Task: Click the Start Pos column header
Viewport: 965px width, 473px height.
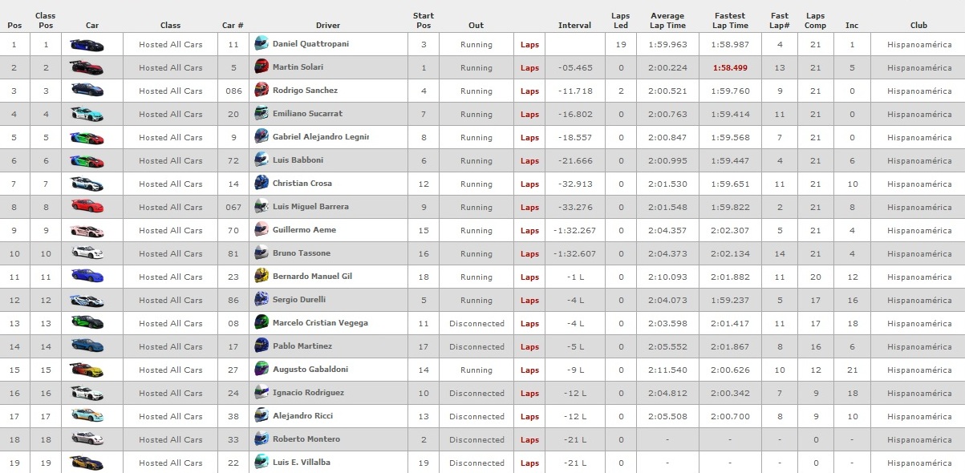Action: [424, 20]
